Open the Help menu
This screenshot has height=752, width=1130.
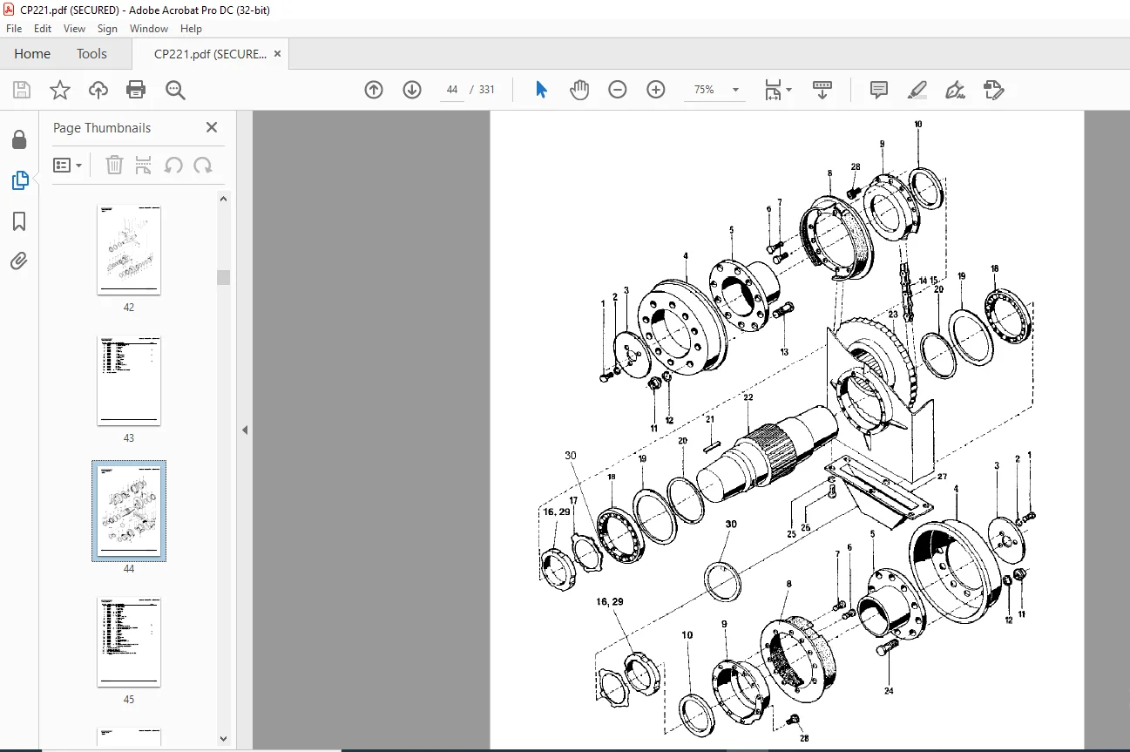point(191,29)
